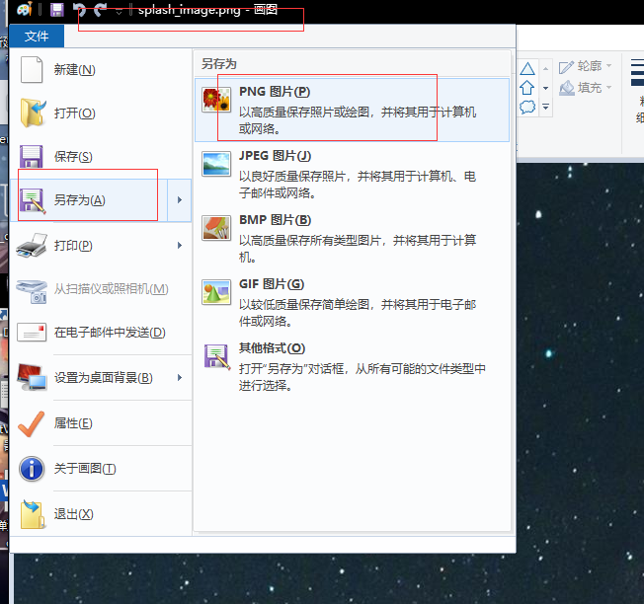
Task: Choose 在电子邮件中发送(D)
Action: pyautogui.click(x=101, y=333)
